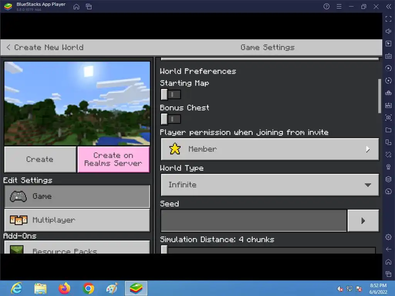Go back from Create New World
395x296 pixels.
click(x=8, y=47)
